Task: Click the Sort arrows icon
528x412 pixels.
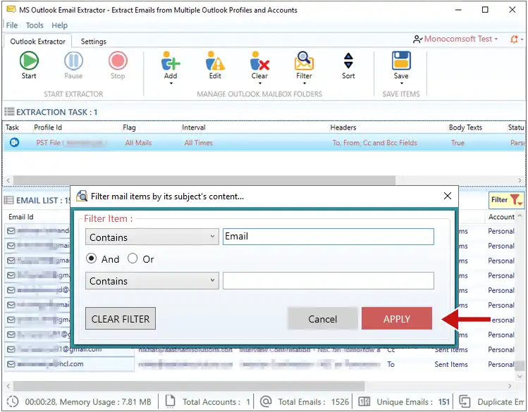Action: [x=348, y=61]
